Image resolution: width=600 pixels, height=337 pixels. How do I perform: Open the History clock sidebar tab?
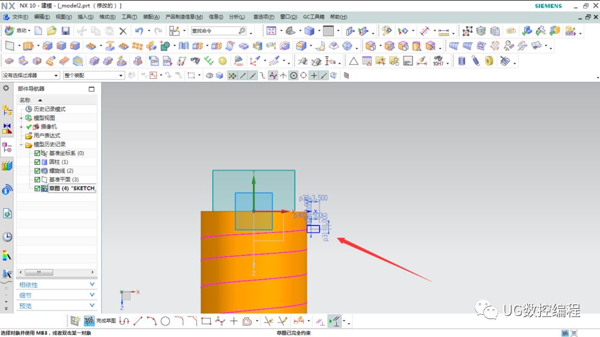pyautogui.click(x=7, y=237)
